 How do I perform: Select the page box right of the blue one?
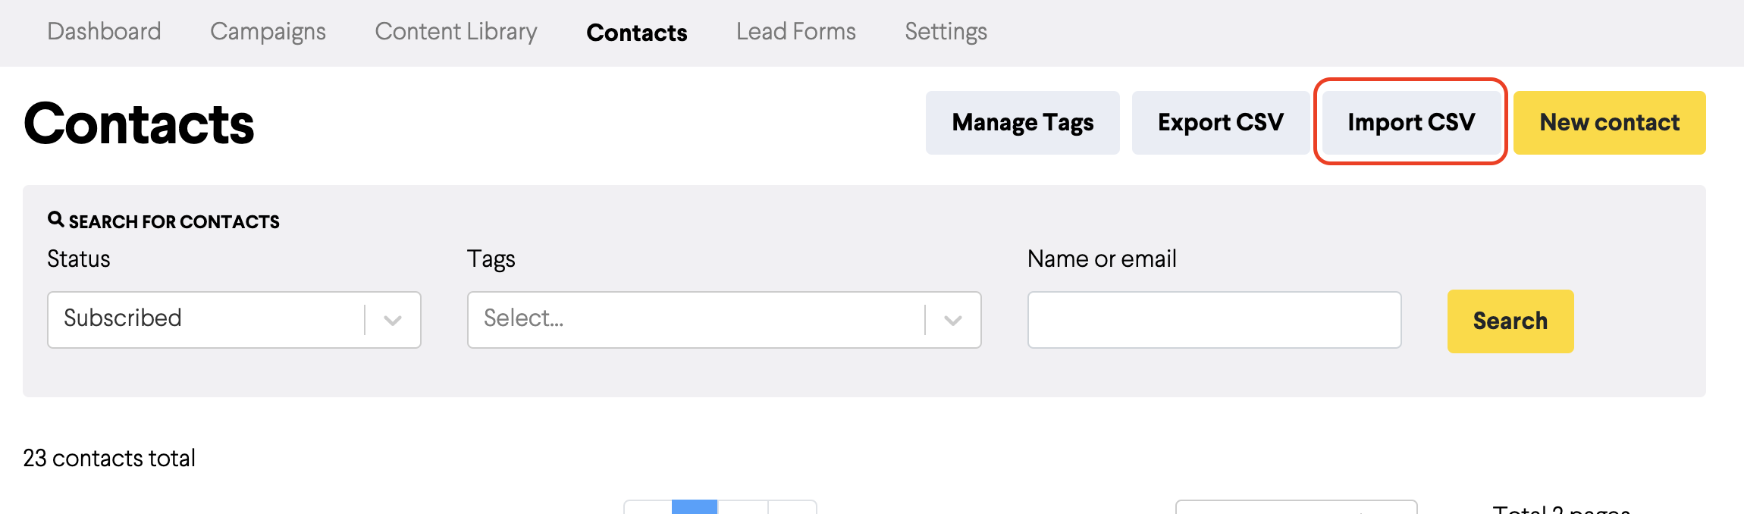742,506
